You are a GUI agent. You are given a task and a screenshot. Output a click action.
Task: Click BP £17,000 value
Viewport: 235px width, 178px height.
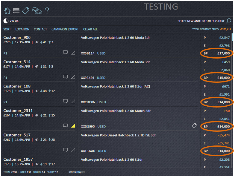[223, 53]
